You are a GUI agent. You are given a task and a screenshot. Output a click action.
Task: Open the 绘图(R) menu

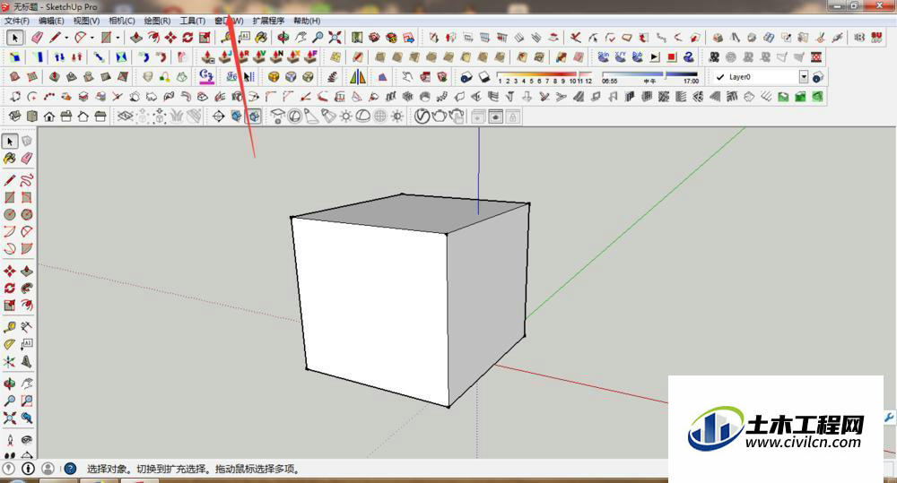coord(157,21)
